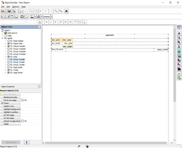Expand the Totals tree node
Screen dimensions: 182x148
pyautogui.click(x=5, y=70)
